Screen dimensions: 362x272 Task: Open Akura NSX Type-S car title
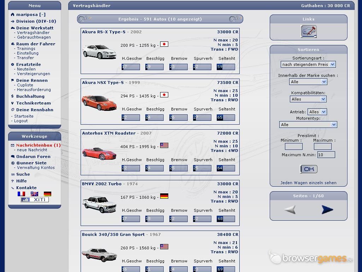click(103, 83)
